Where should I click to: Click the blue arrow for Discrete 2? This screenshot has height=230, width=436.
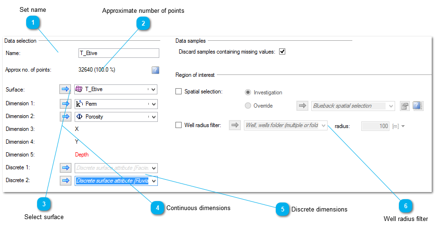(x=66, y=181)
